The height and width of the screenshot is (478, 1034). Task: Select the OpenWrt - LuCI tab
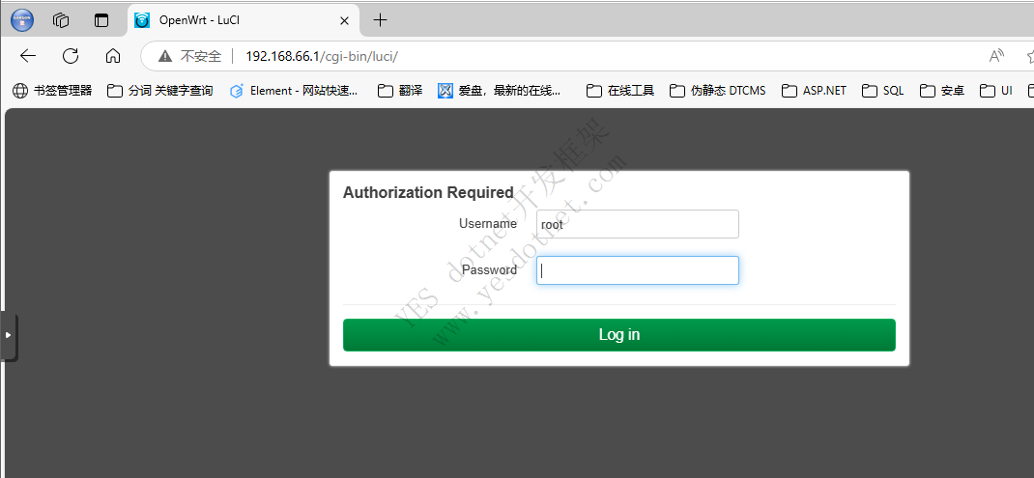point(244,20)
